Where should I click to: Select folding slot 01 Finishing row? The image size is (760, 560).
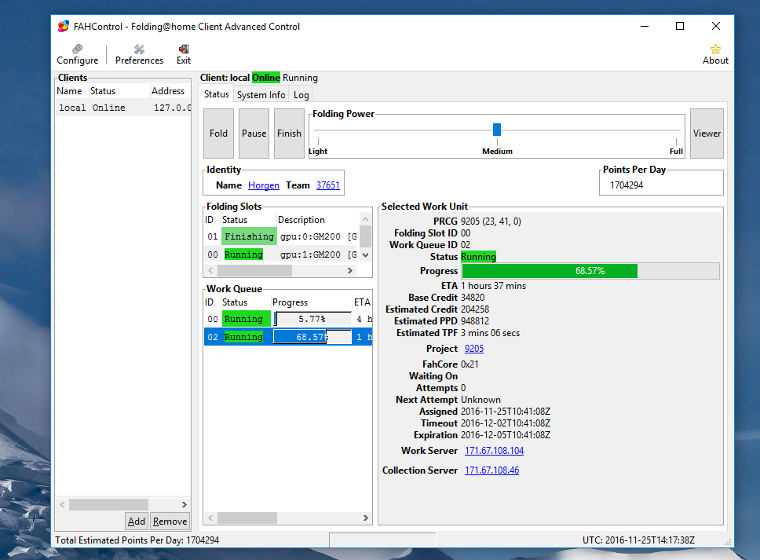tap(282, 236)
